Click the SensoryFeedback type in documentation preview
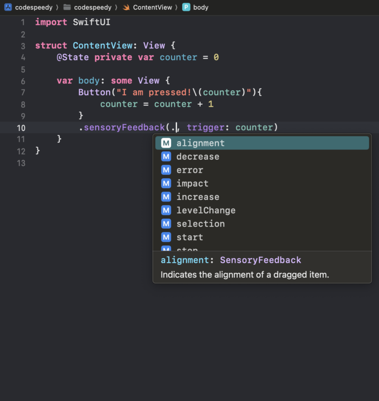This screenshot has width=379, height=401. click(260, 260)
